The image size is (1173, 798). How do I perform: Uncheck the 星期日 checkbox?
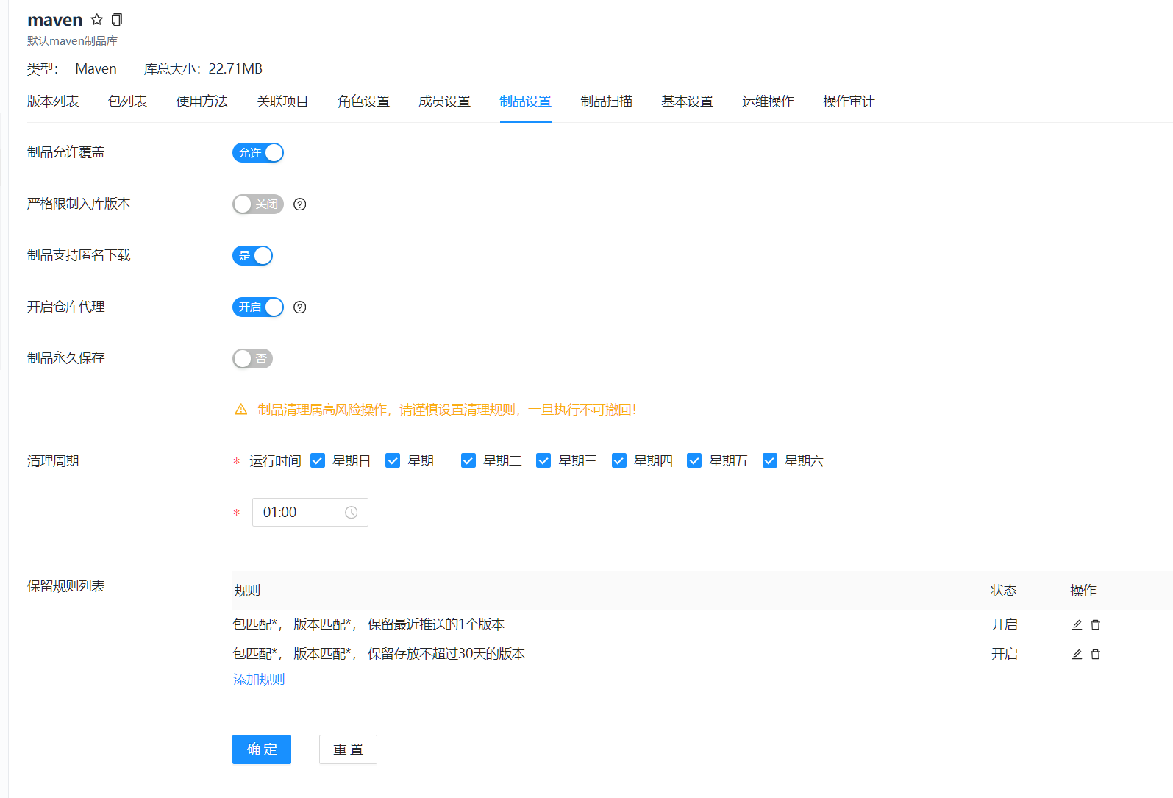318,460
